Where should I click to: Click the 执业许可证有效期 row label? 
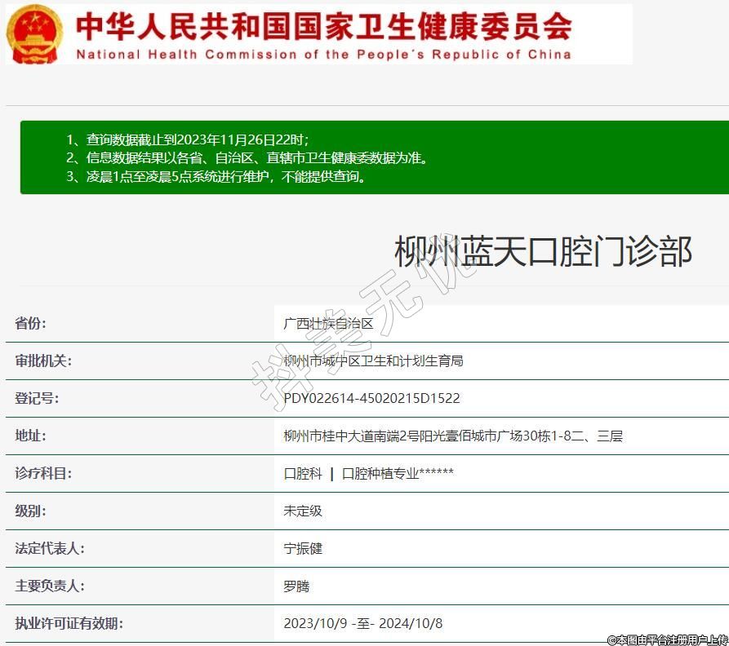(69, 623)
